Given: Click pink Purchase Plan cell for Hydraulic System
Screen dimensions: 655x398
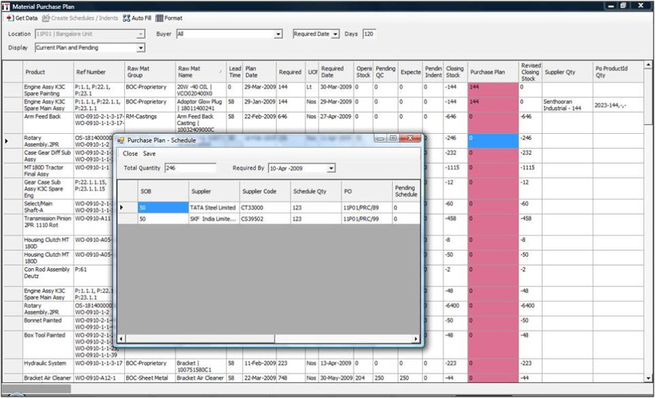Looking at the screenshot, I should tap(493, 366).
